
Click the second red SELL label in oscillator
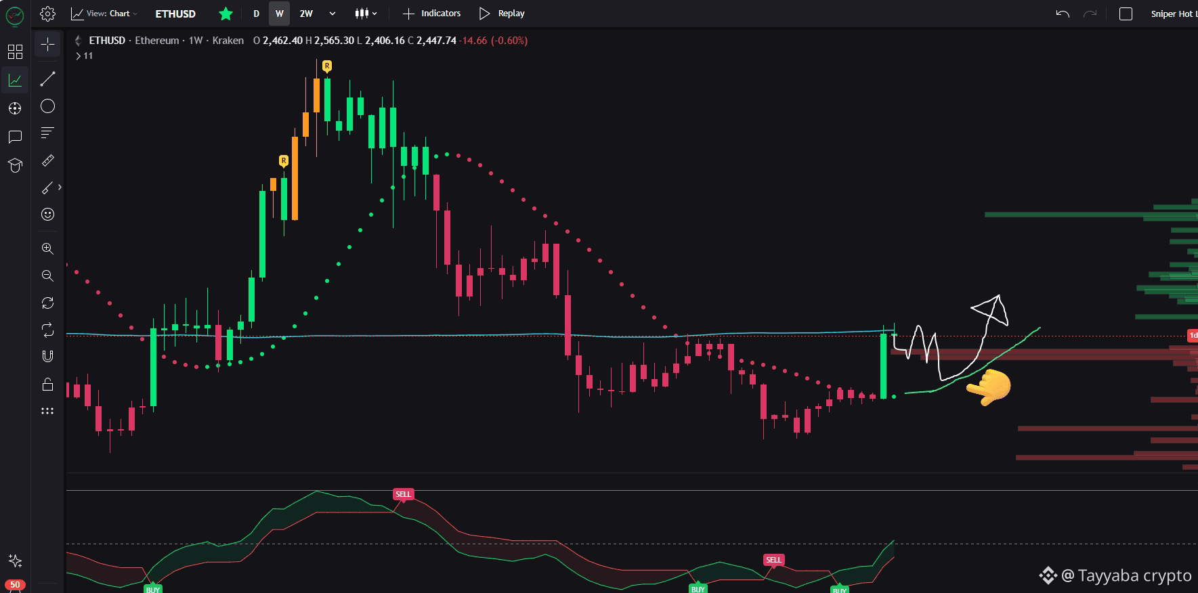(773, 560)
